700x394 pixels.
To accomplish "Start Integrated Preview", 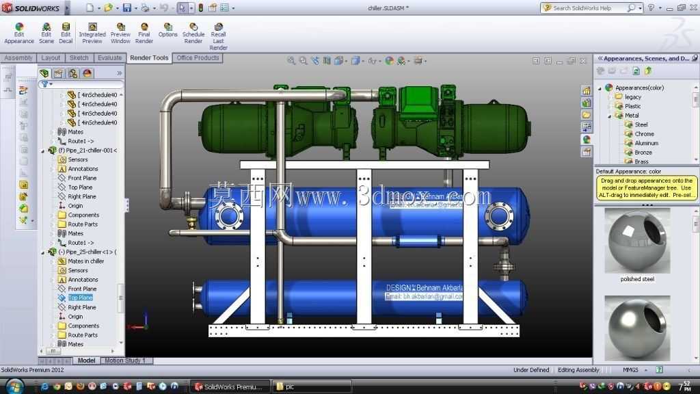I will [x=92, y=34].
